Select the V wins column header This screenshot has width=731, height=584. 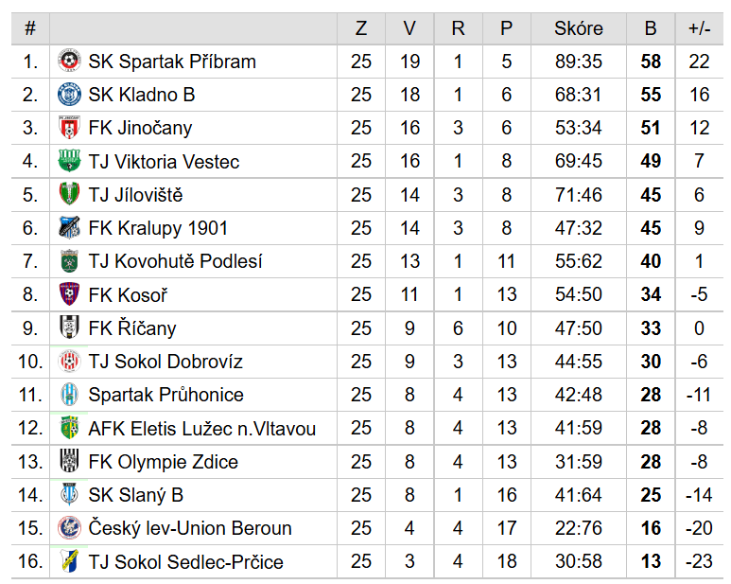pyautogui.click(x=409, y=28)
